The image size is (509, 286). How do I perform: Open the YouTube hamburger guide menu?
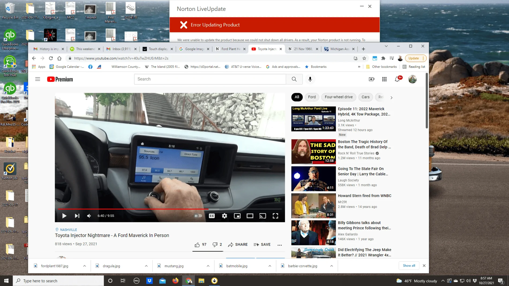pyautogui.click(x=38, y=79)
